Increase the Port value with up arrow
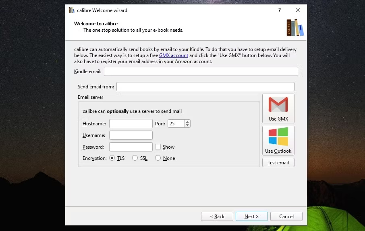Screen dimensions: 365x231 (187, 122)
